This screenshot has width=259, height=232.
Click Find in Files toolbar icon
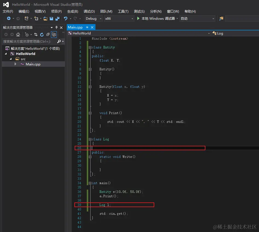click(221, 19)
